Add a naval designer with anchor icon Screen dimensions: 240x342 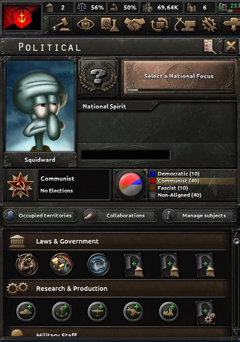[62, 312]
